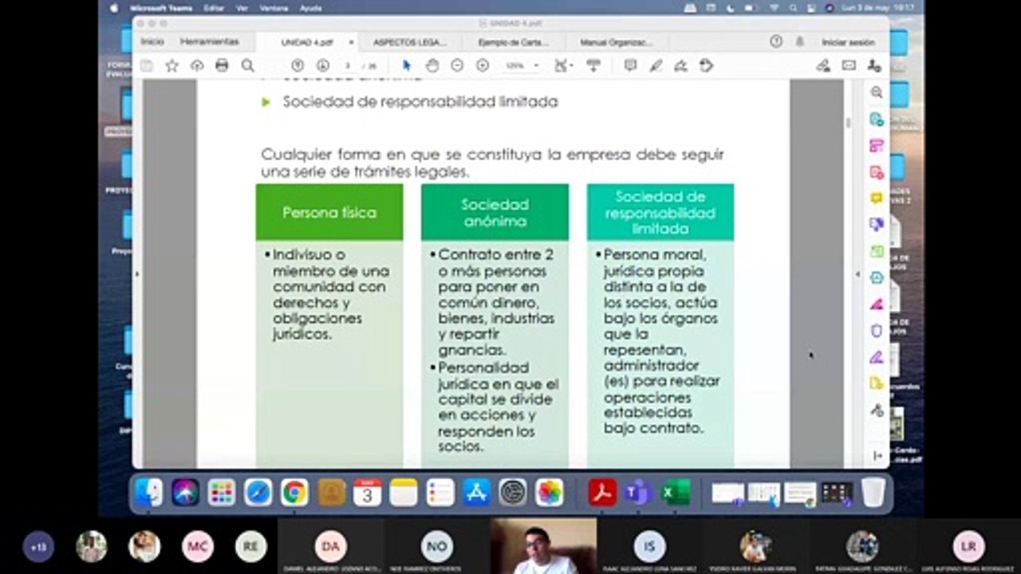Open the protect shield tool in the right pane
Image resolution: width=1021 pixels, height=574 pixels.
click(x=877, y=330)
